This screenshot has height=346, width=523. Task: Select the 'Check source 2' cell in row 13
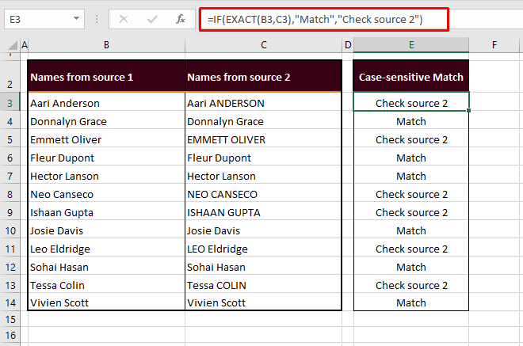tap(411, 285)
